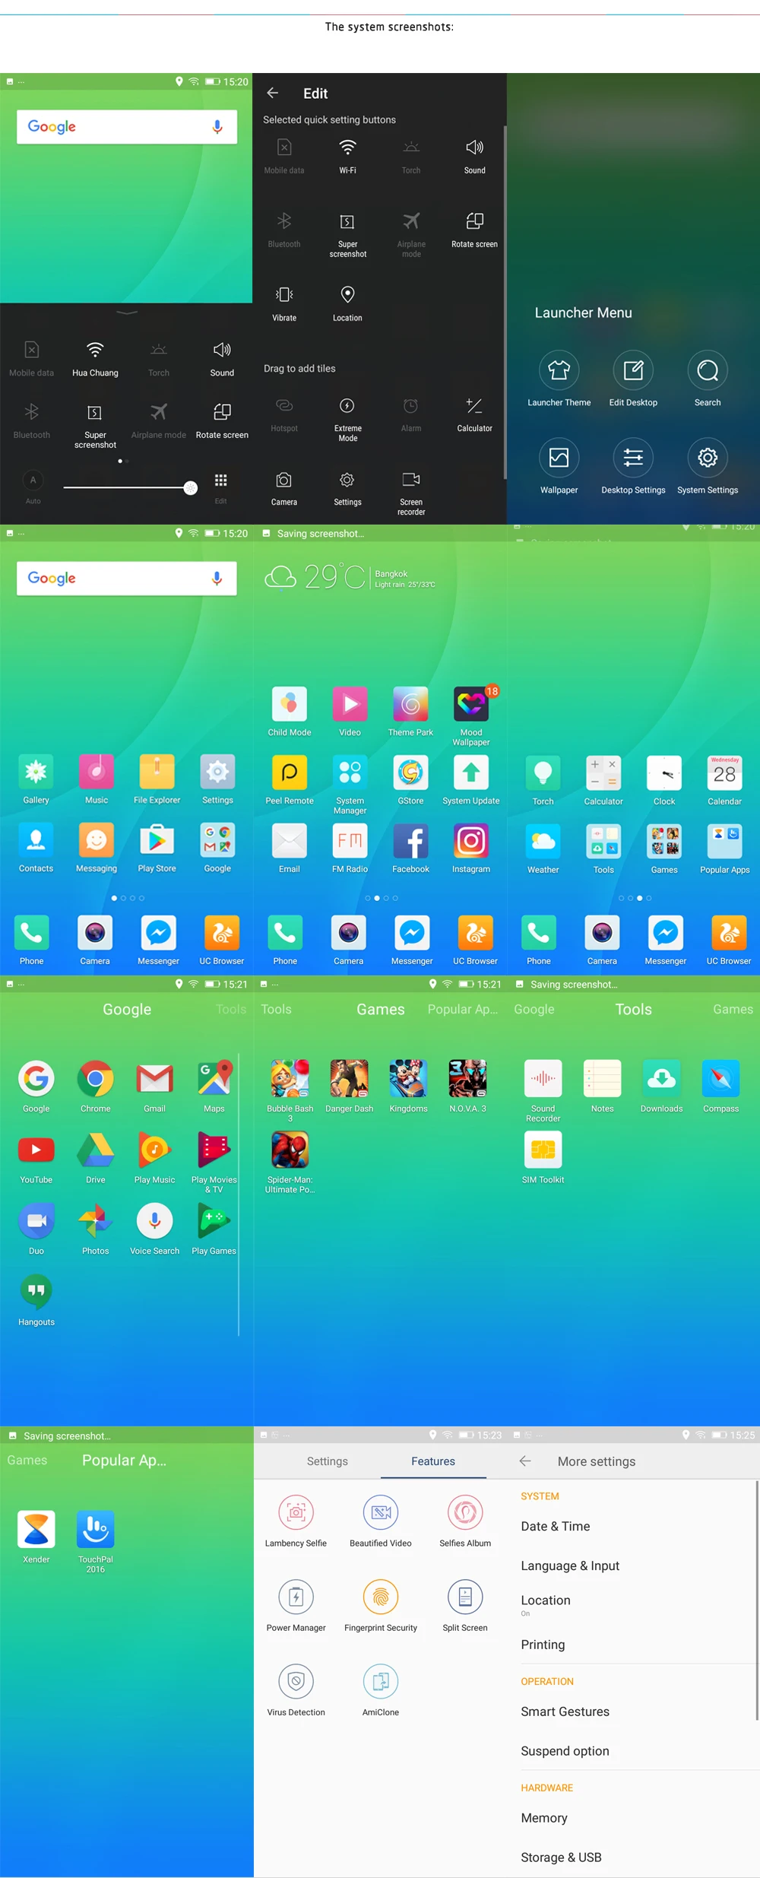Switch to the Settings tab beside Features
This screenshot has height=1878, width=760.
(x=328, y=1461)
